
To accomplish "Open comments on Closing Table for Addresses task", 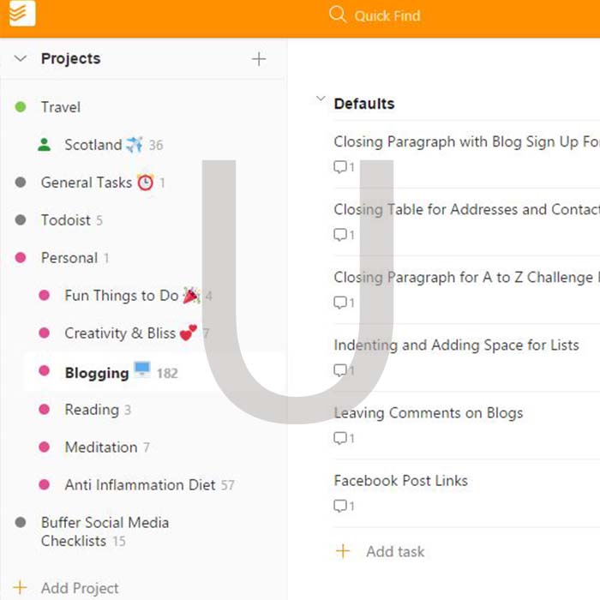I will tap(340, 235).
